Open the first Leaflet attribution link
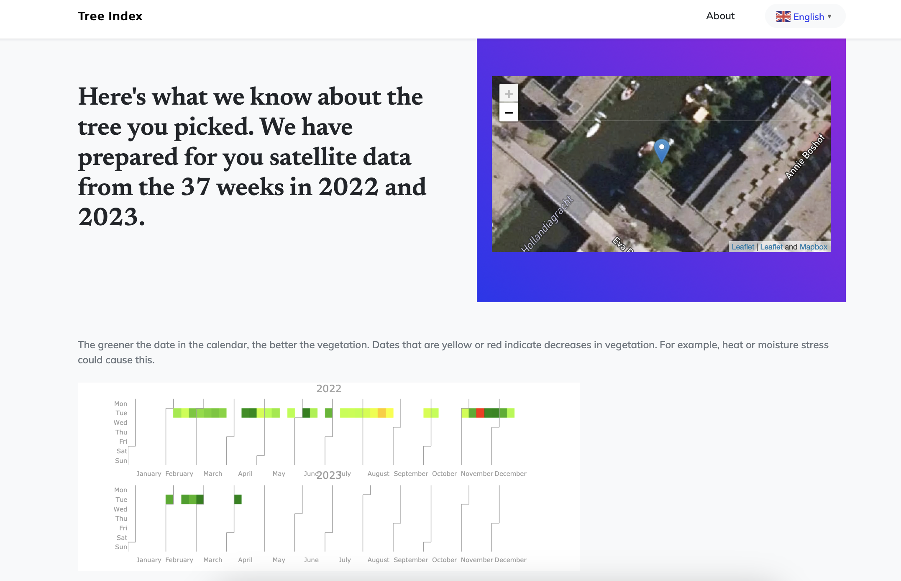 [743, 247]
